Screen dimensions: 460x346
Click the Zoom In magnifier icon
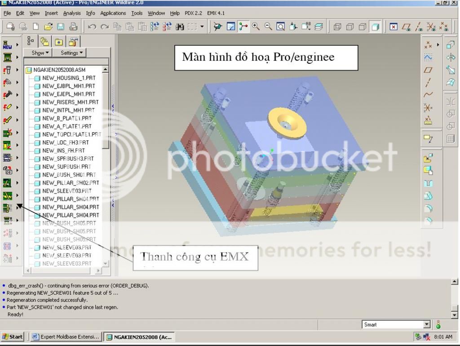[256, 27]
